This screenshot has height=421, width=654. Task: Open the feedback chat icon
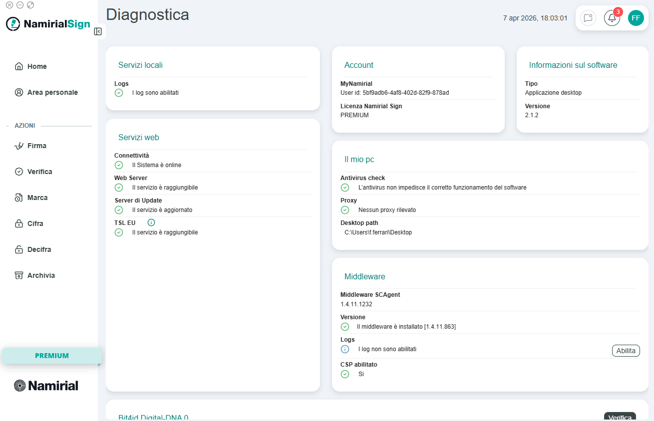point(588,18)
